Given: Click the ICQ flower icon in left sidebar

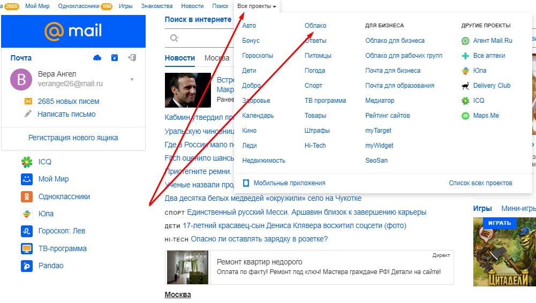Looking at the screenshot, I should click(x=27, y=162).
